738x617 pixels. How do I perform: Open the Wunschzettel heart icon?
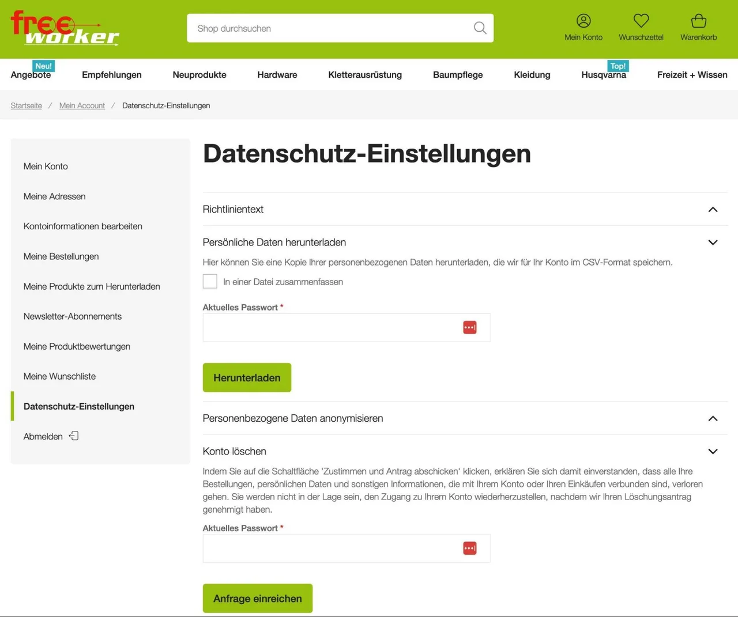pyautogui.click(x=641, y=21)
